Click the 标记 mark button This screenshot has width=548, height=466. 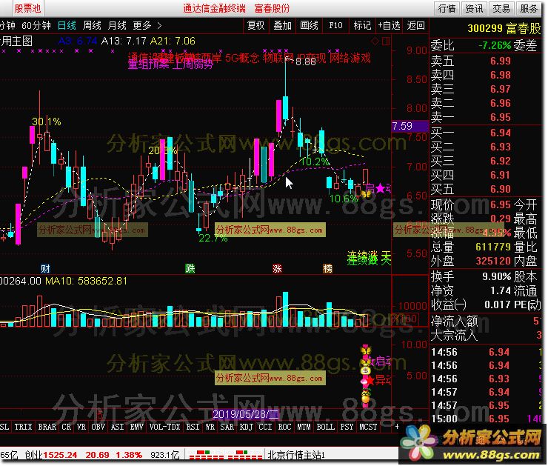coord(362,25)
